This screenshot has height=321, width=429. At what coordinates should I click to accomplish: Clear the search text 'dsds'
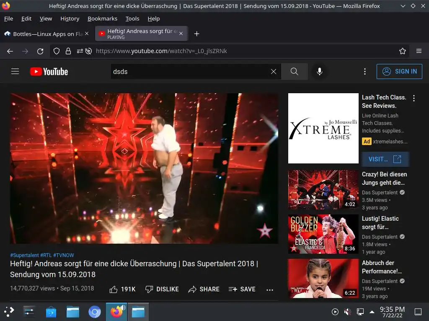pyautogui.click(x=273, y=71)
